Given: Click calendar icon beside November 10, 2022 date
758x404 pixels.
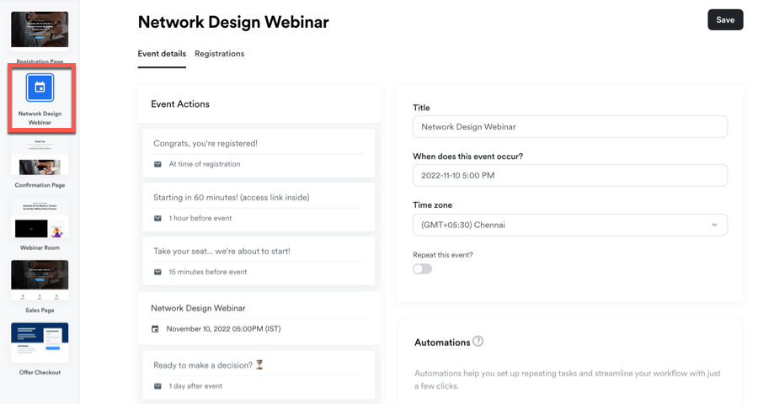Looking at the screenshot, I should coord(155,329).
